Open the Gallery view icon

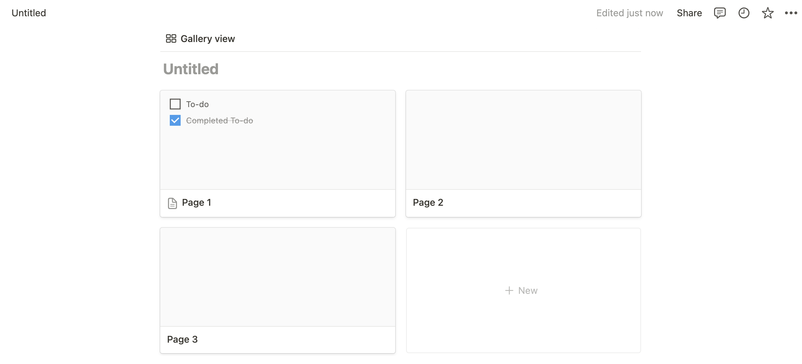171,38
